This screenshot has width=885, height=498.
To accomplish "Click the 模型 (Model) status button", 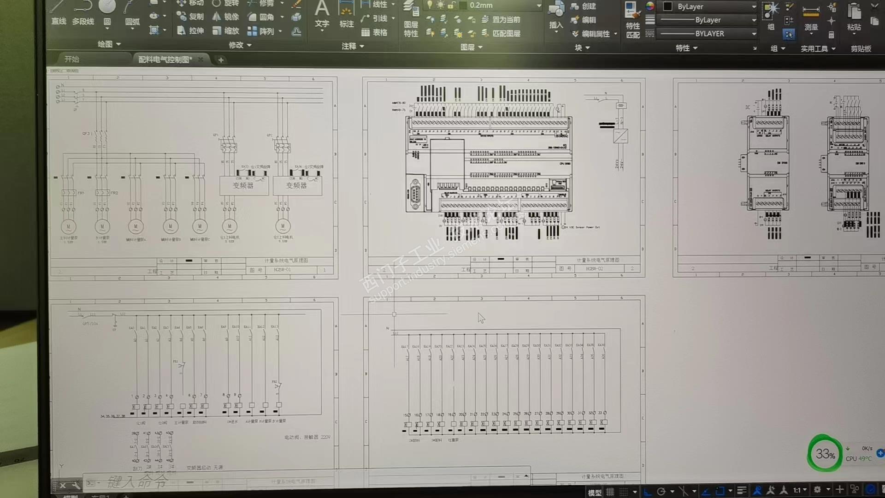I will (x=595, y=492).
